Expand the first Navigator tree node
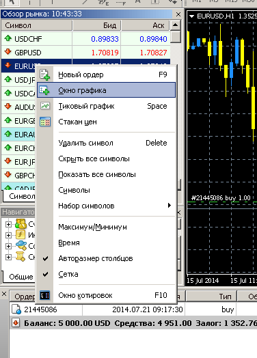 point(8,224)
